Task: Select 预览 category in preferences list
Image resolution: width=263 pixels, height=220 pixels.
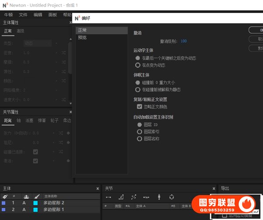Action: tap(82, 38)
